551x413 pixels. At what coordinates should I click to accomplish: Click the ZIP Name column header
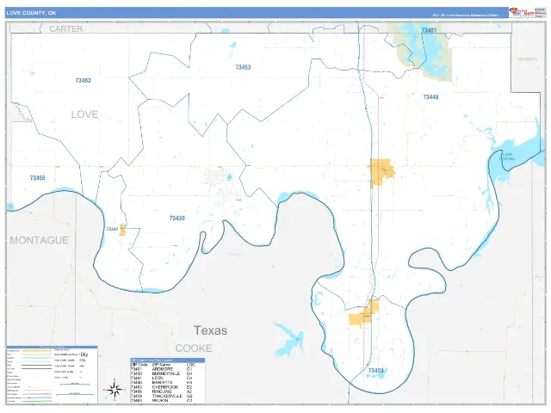tap(161, 365)
